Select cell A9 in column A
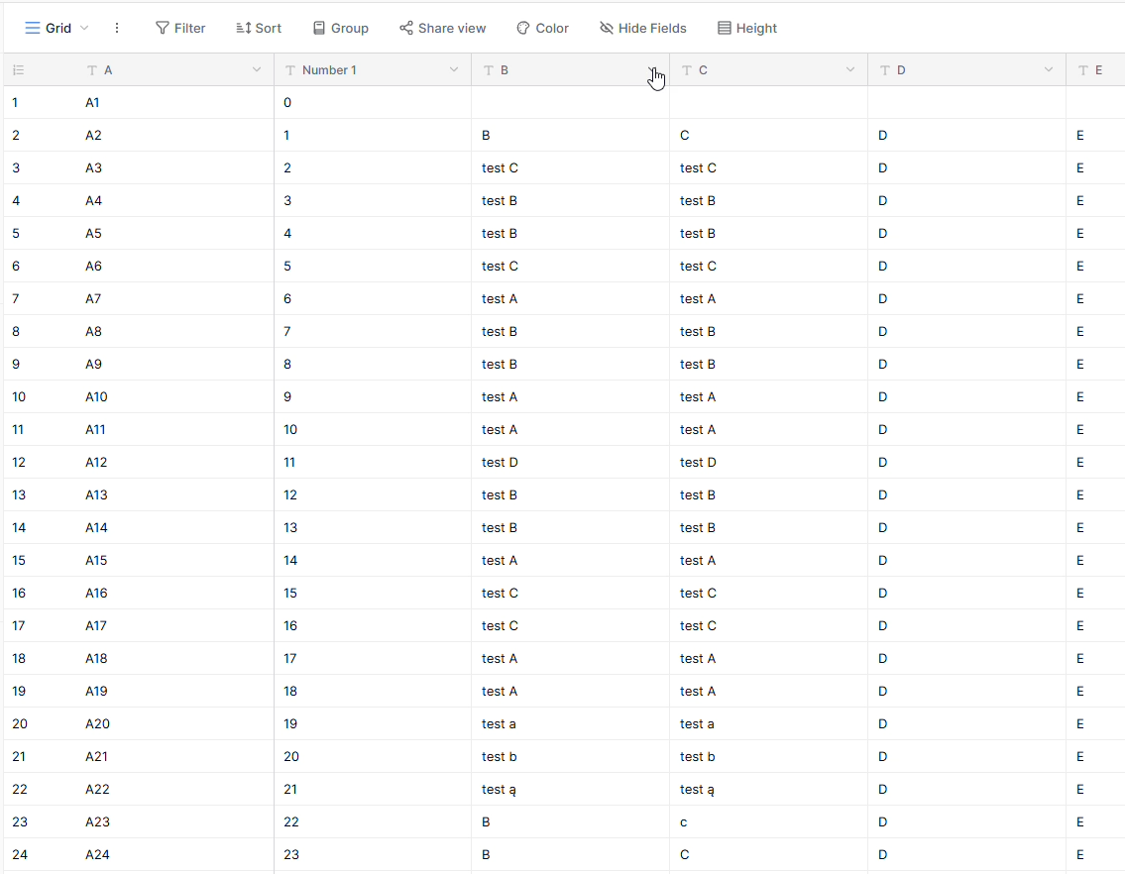The width and height of the screenshot is (1125, 874). (x=175, y=365)
